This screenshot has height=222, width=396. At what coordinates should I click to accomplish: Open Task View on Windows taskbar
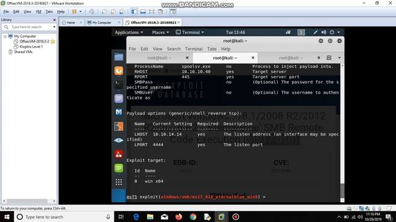click(x=121, y=216)
